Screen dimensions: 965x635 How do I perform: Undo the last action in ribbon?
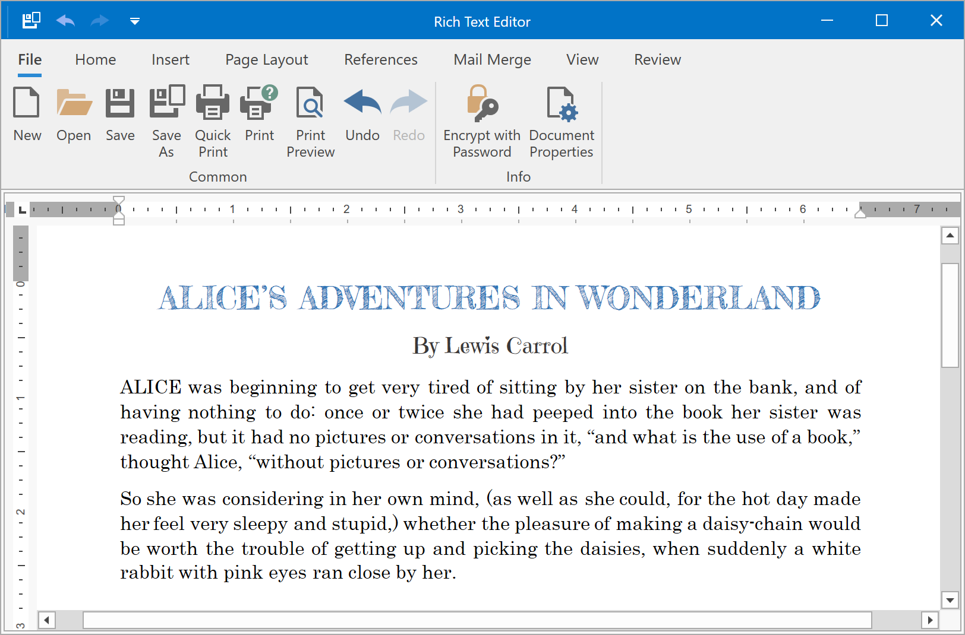click(362, 114)
